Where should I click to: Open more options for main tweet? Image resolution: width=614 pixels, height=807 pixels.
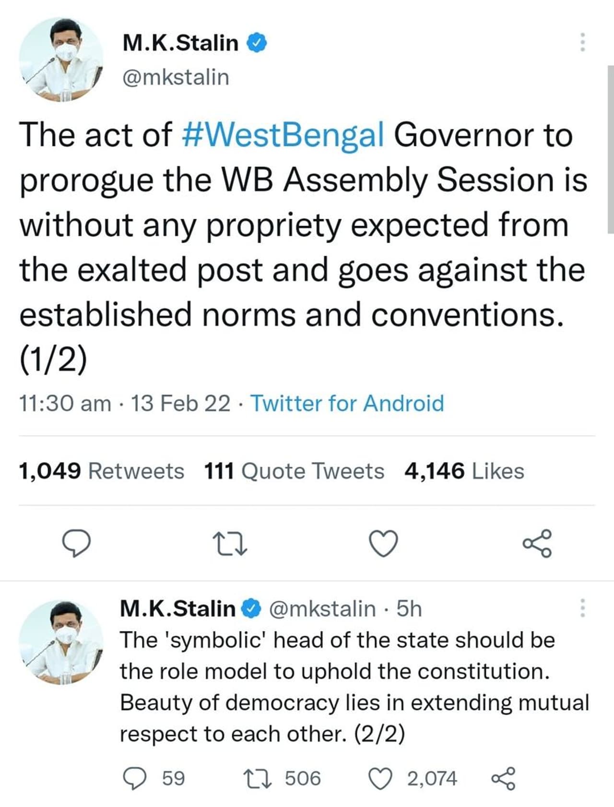pos(582,42)
